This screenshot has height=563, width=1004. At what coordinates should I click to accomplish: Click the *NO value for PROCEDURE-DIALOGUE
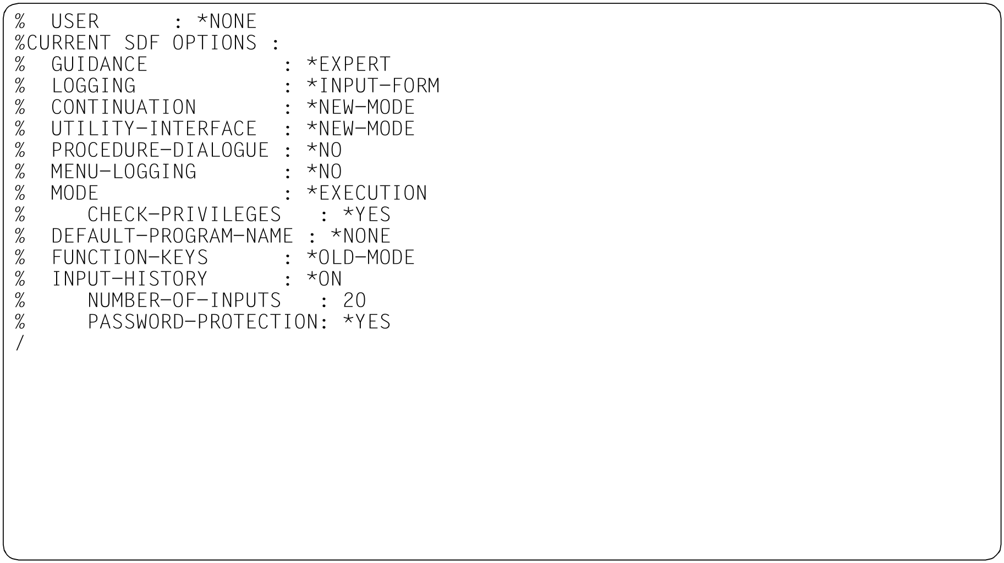[x=324, y=150]
